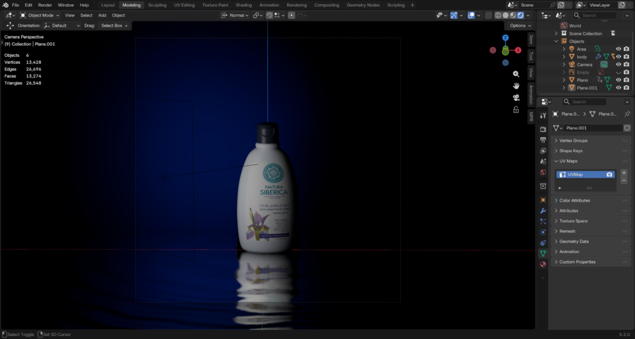Expand the Shape Keys panel

click(x=591, y=151)
